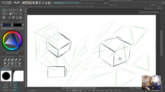Toggle loop playback icon
The height and width of the screenshot is (92, 165).
[70, 90]
